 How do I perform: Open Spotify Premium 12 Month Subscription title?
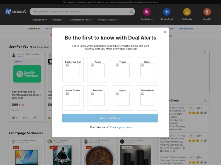tap(26, 95)
